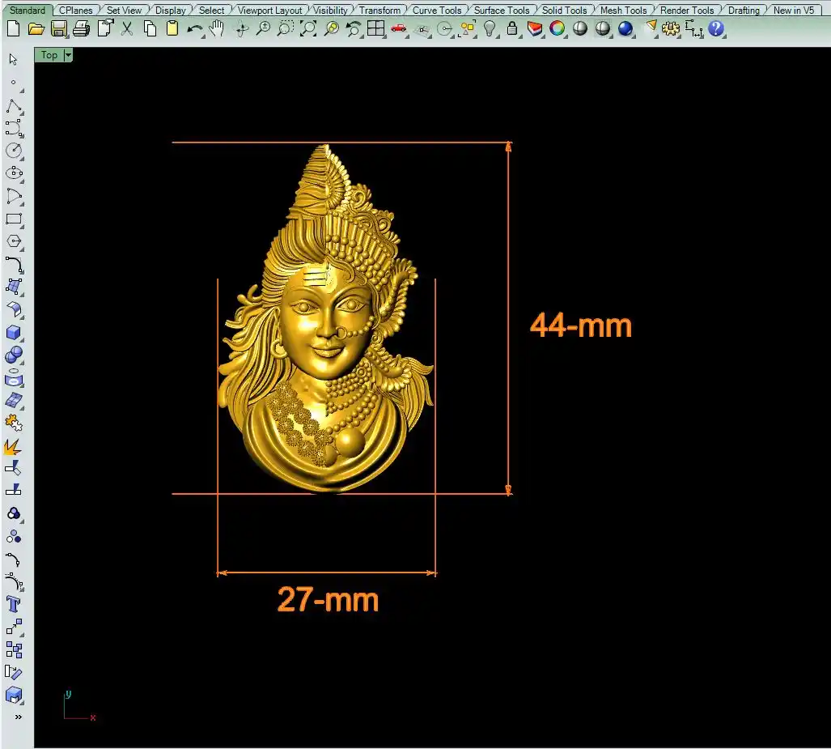
Task: Toggle the lock objects padlock icon
Action: (x=512, y=28)
